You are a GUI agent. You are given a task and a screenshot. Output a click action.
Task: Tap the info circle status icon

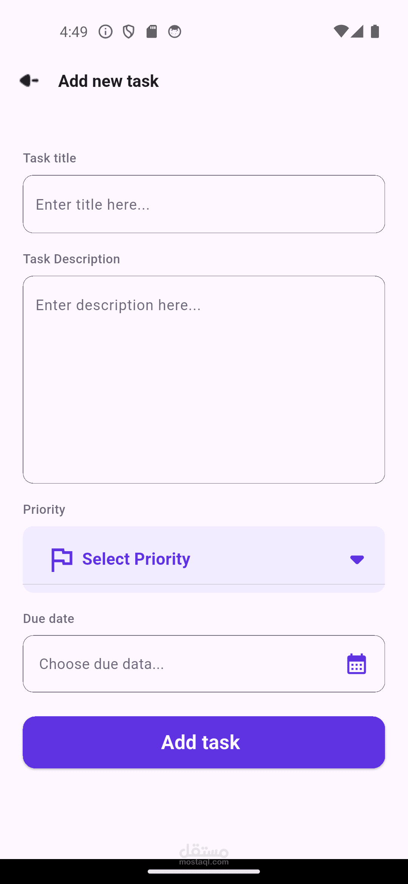(105, 32)
